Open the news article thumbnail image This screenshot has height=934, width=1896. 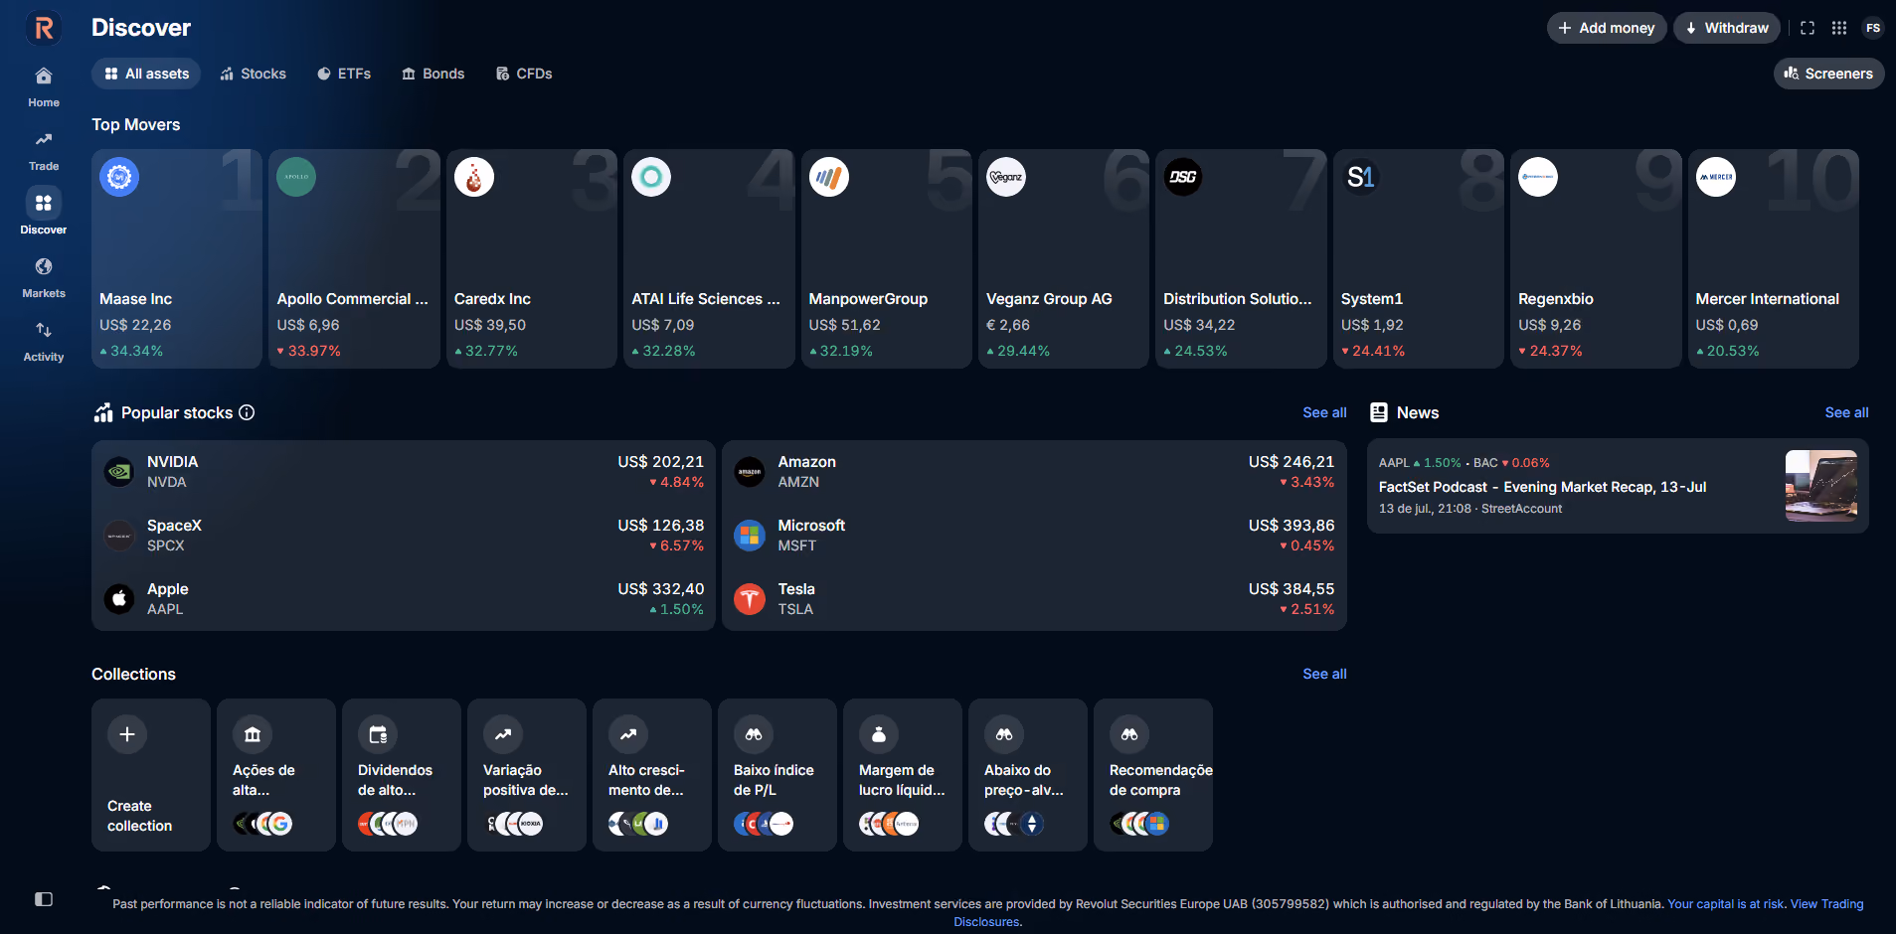point(1821,486)
